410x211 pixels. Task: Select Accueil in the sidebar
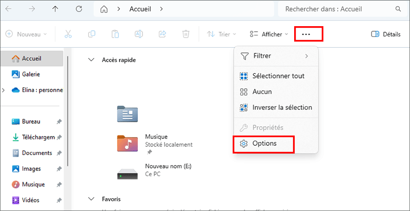click(32, 59)
